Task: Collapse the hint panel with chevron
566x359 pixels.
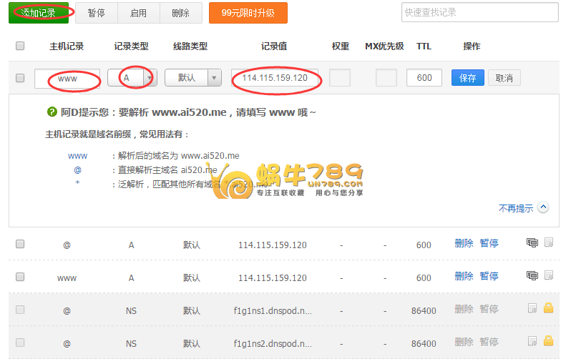Action: [x=543, y=208]
